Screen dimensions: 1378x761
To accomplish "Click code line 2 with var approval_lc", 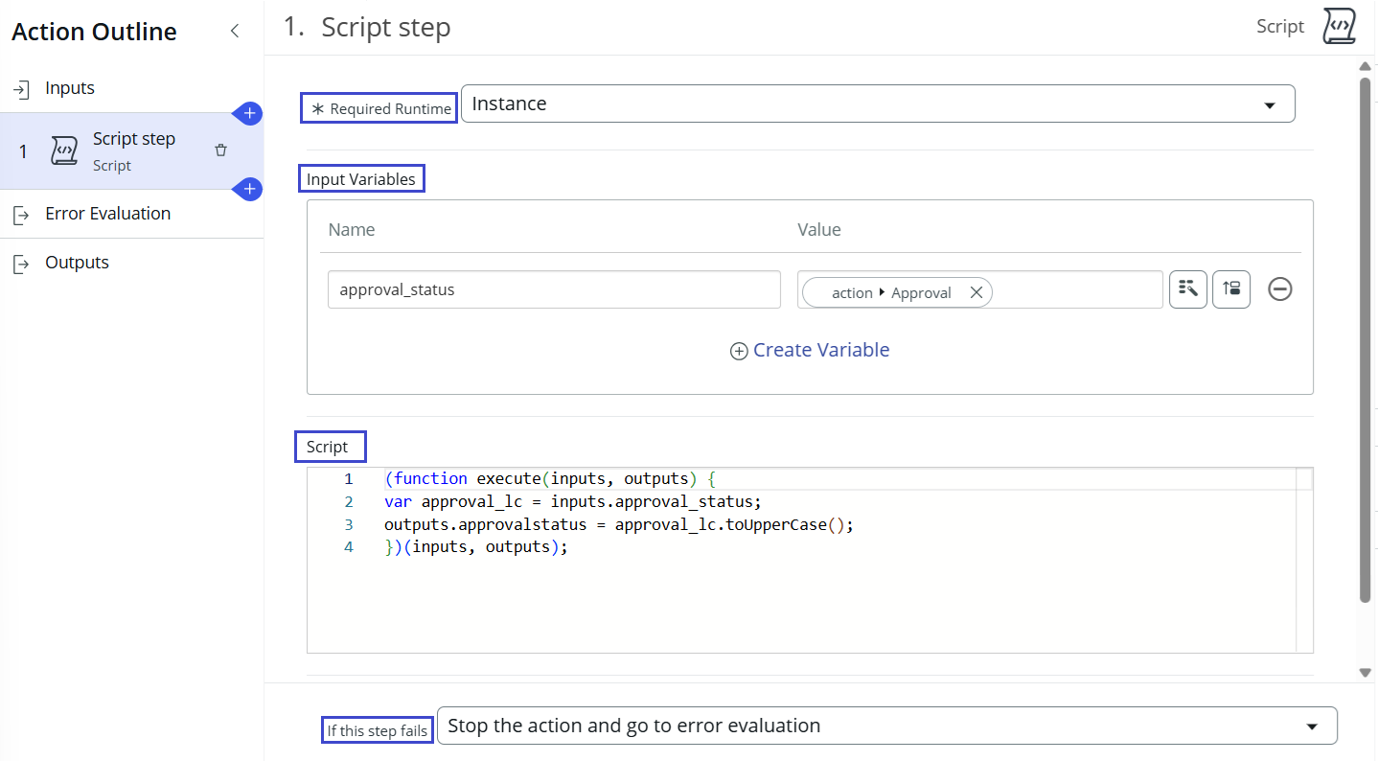I will (572, 501).
